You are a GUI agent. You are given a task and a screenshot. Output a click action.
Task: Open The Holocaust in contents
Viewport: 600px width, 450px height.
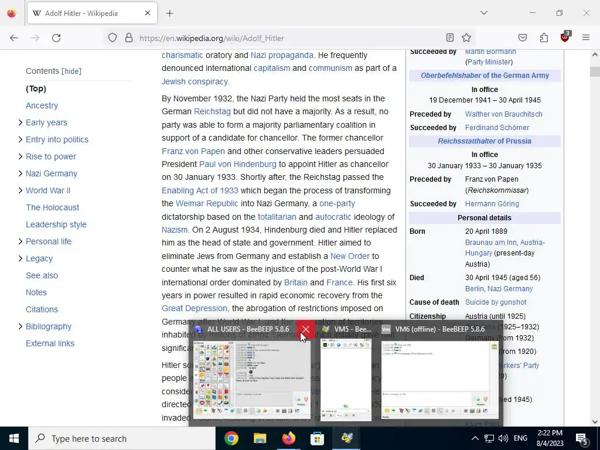(52, 207)
